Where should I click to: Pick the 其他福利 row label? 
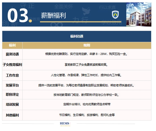12,115
